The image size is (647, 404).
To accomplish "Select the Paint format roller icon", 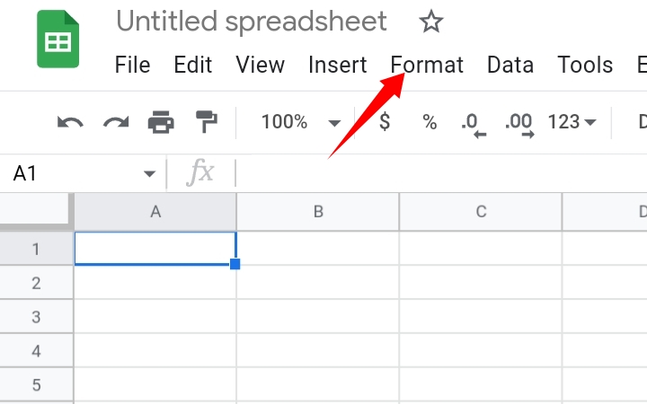I will 207,121.
